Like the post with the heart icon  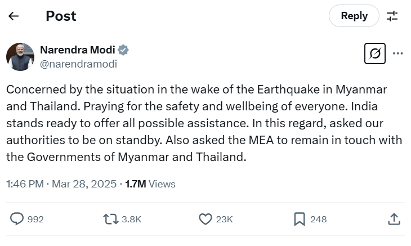point(205,219)
